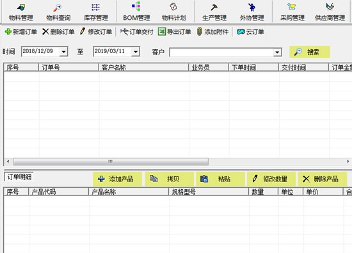Click 数量 column header
Viewport: 352px width, 253px height.
point(263,192)
